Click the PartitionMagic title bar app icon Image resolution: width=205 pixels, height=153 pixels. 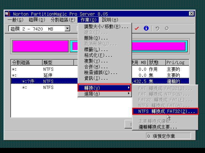pos(8,14)
